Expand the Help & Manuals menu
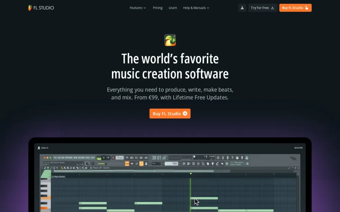Viewport: 340px width, 212px height. click(196, 8)
